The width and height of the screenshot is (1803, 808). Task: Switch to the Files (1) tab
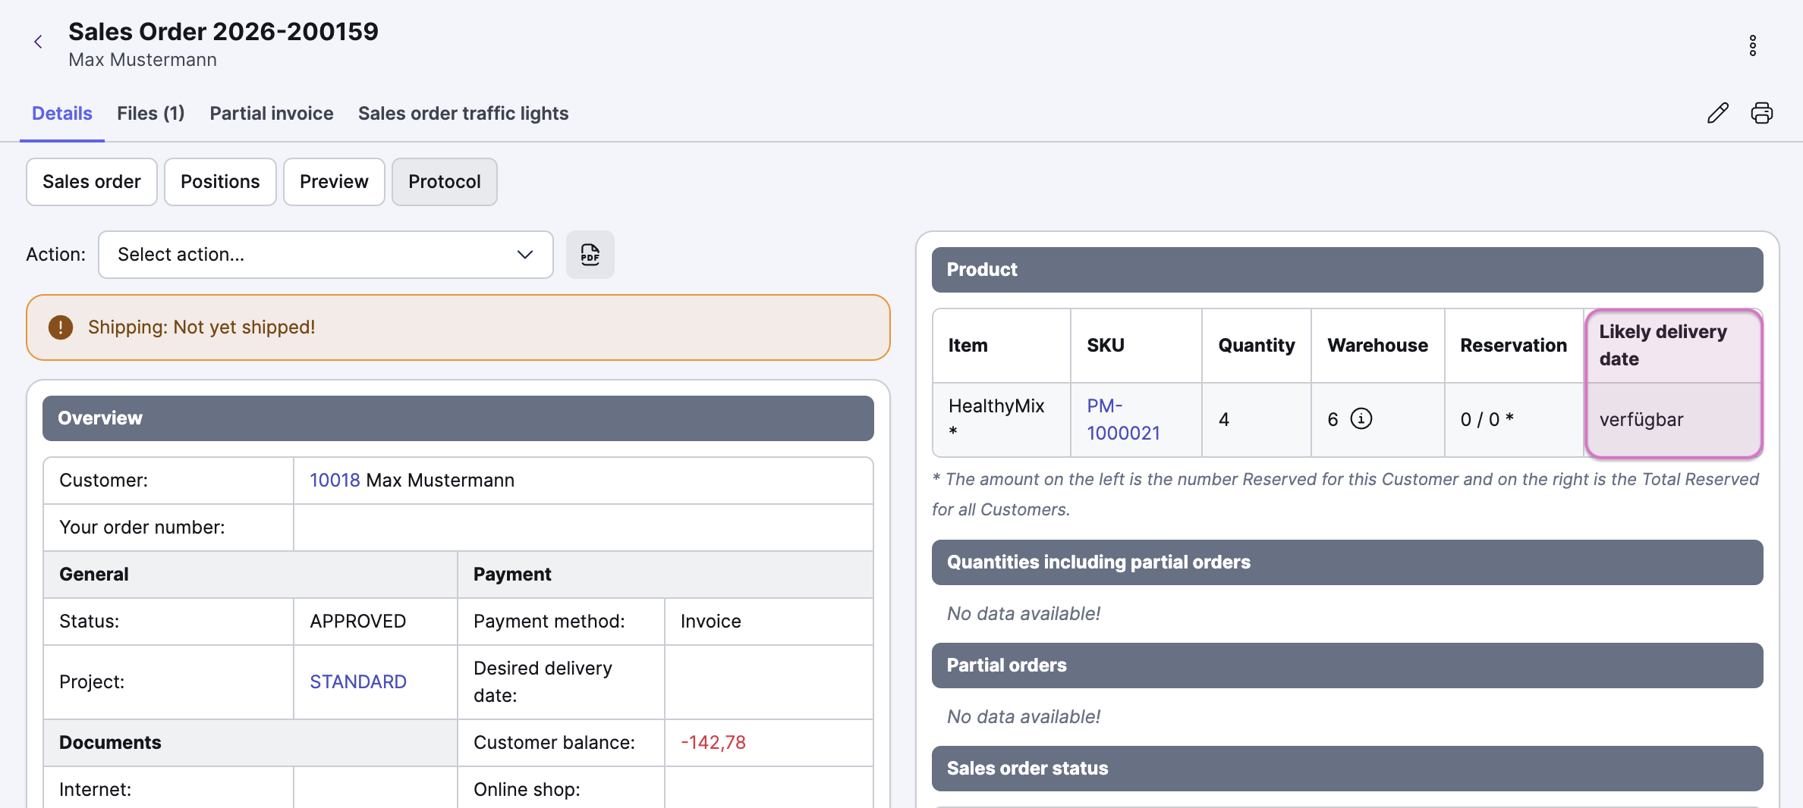click(x=150, y=113)
